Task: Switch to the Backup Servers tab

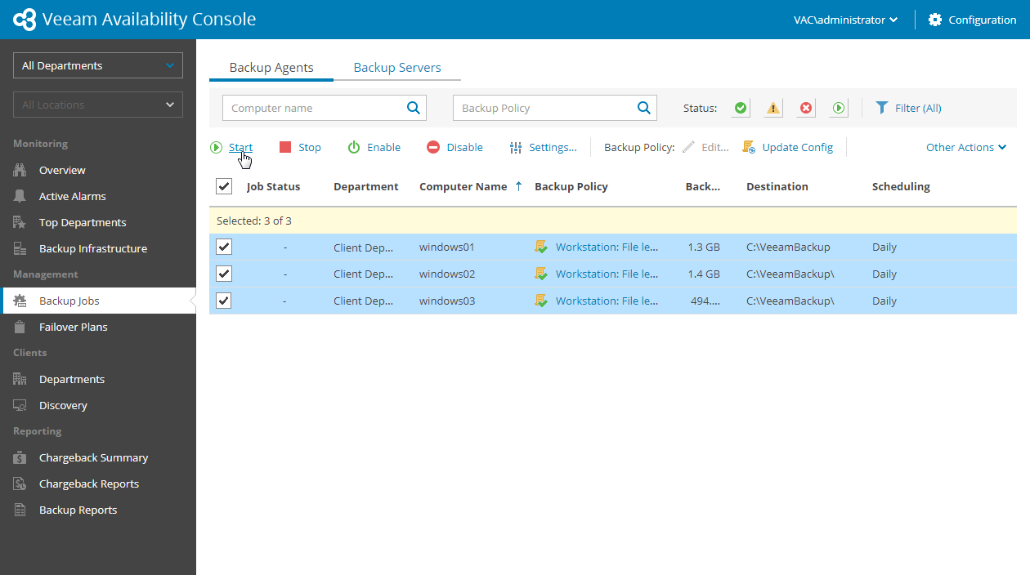Action: click(x=397, y=68)
